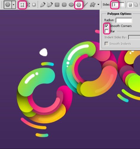Choose the Ellipse shape tool
The width and height of the screenshot is (140, 149).
(71, 5)
